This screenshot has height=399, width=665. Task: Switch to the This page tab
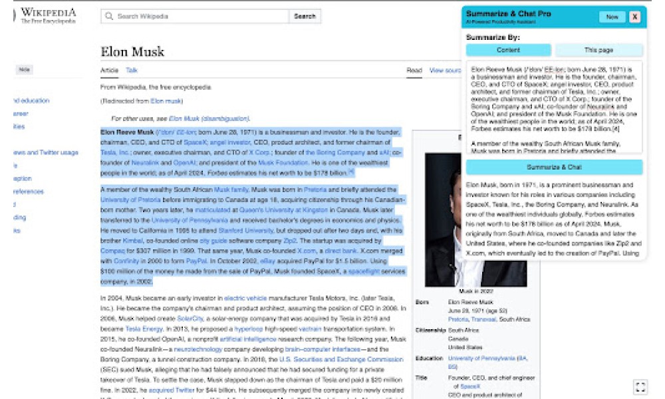tap(598, 50)
